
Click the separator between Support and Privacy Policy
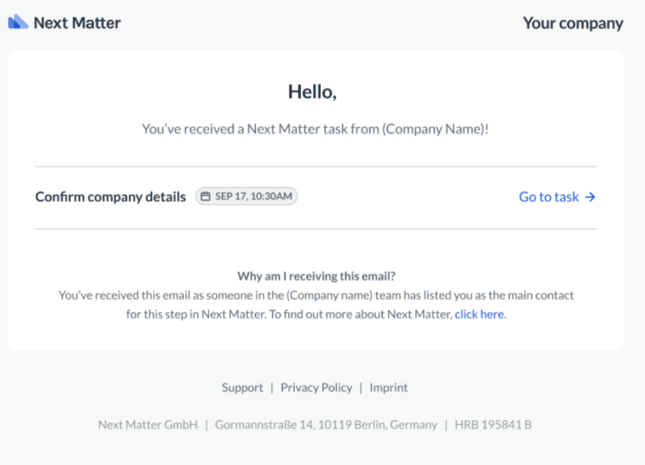click(x=272, y=388)
